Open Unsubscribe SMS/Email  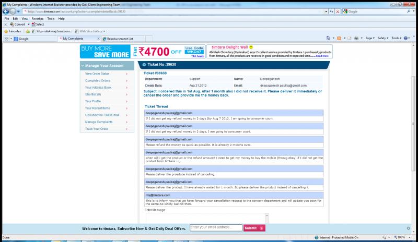102,115
